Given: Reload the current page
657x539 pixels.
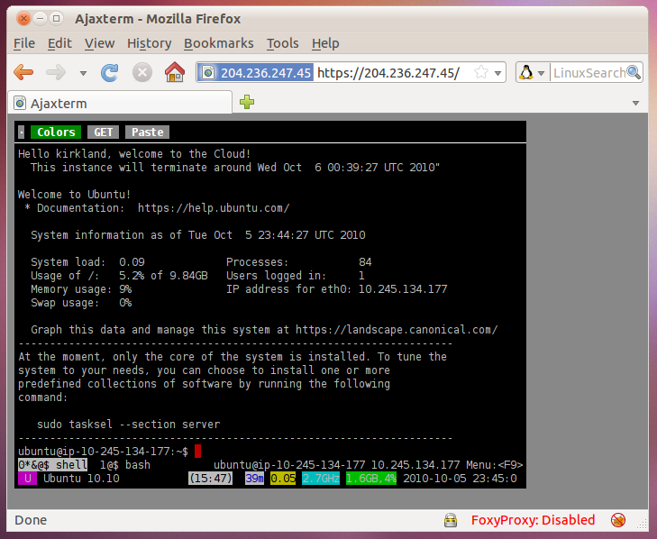Looking at the screenshot, I should point(110,72).
